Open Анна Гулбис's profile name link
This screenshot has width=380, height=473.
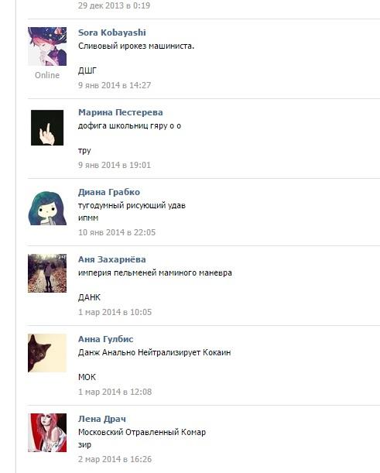point(105,339)
